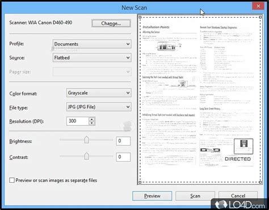Click the Cancel button
269x210 pixels.
(x=238, y=196)
